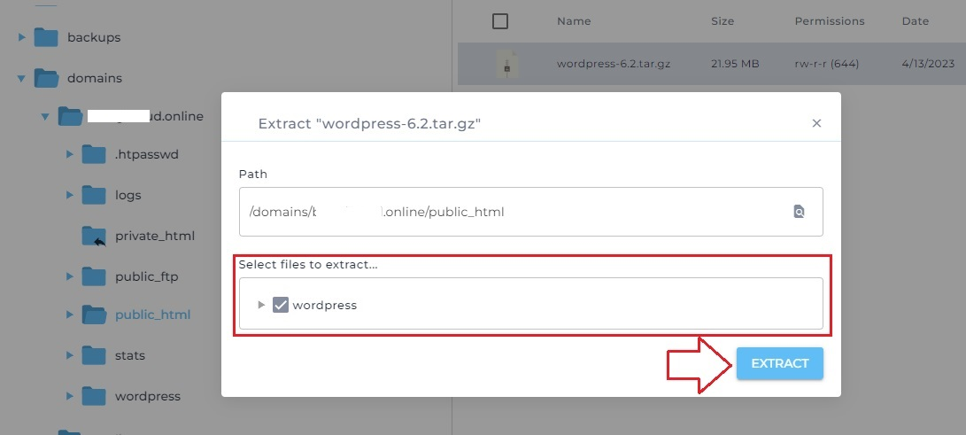Select the public_html tree label
This screenshot has height=435, width=966.
tap(153, 315)
